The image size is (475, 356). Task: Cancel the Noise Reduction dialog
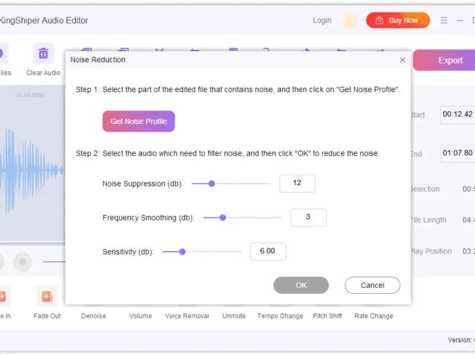coord(372,285)
